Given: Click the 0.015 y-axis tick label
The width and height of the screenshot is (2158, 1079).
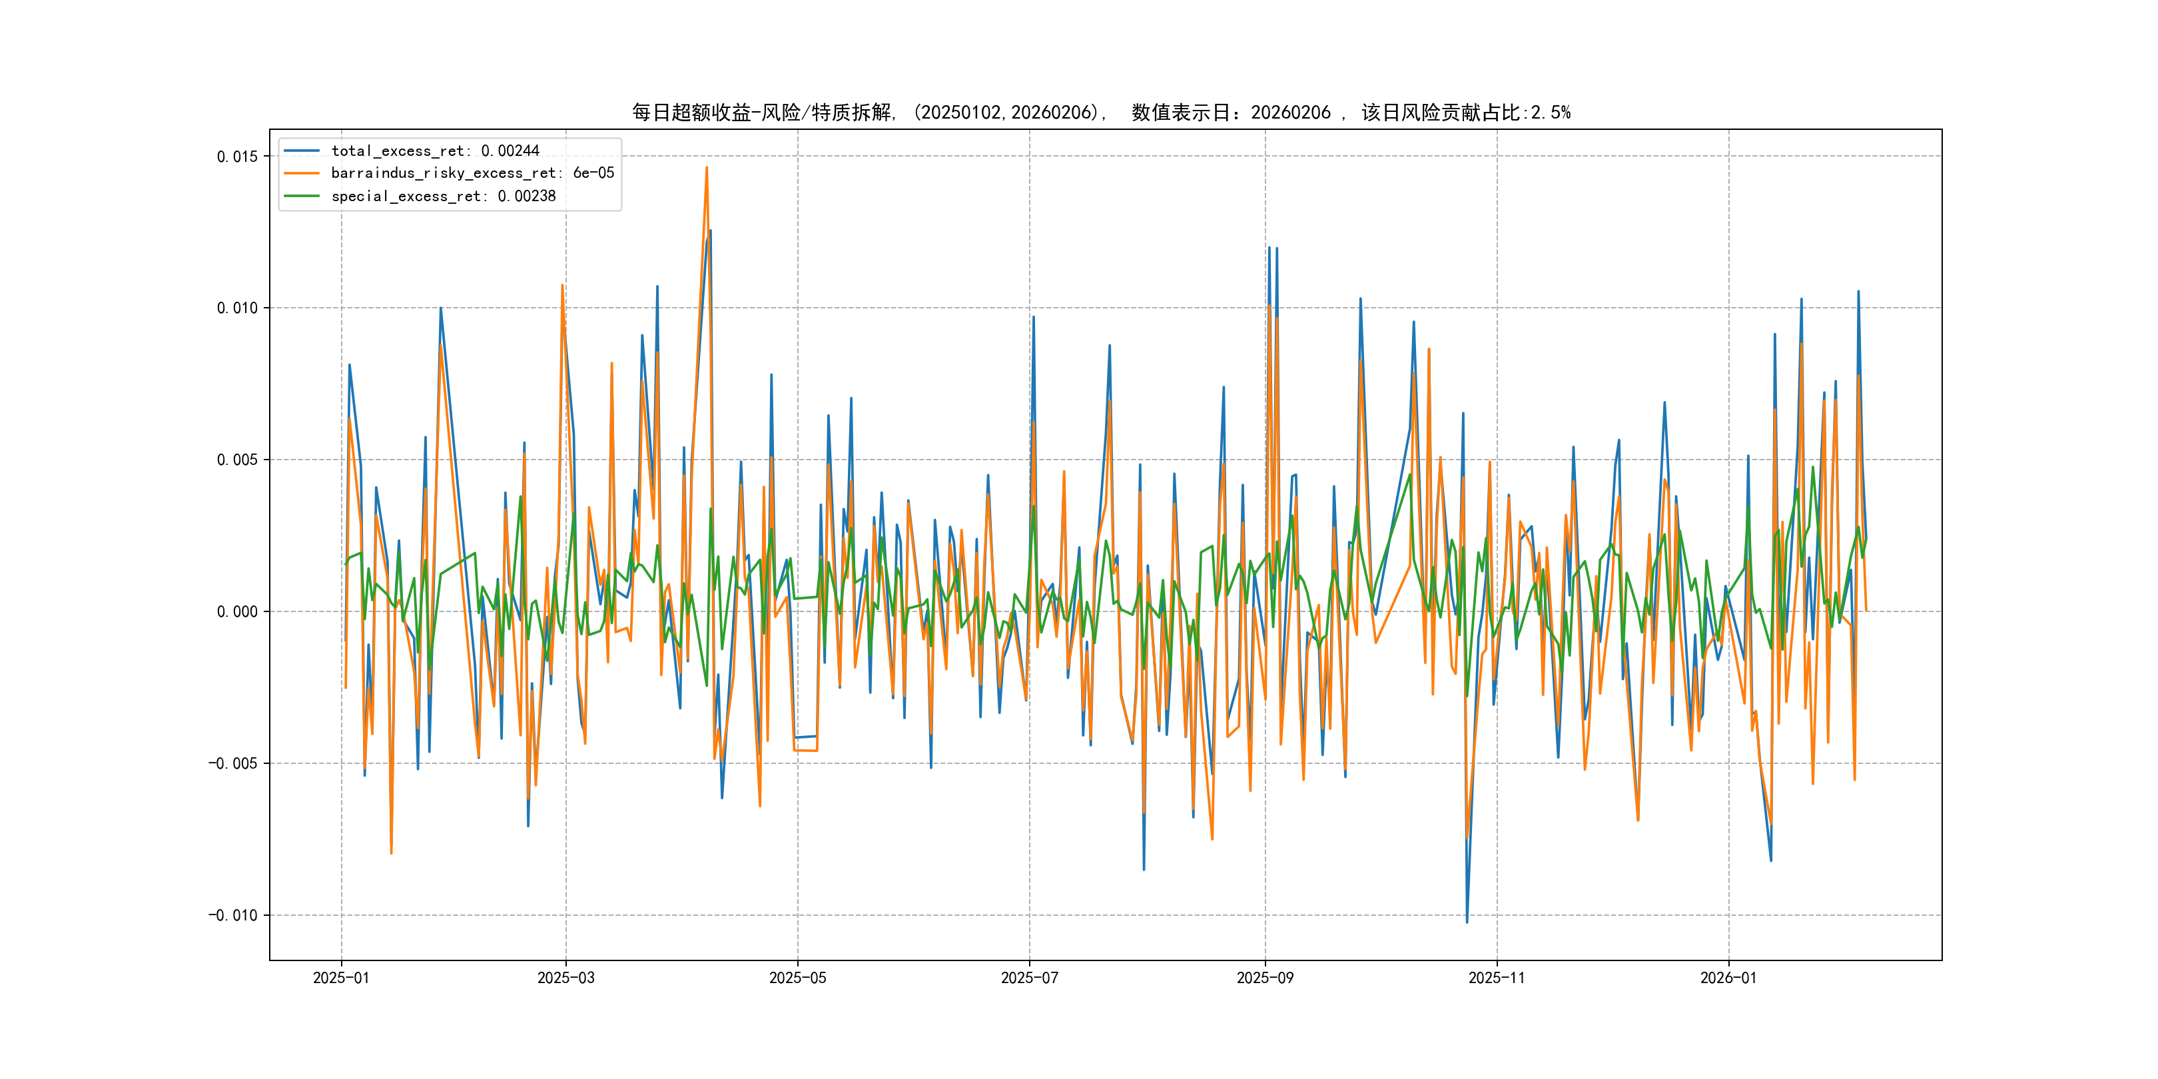Looking at the screenshot, I should click(x=237, y=157).
